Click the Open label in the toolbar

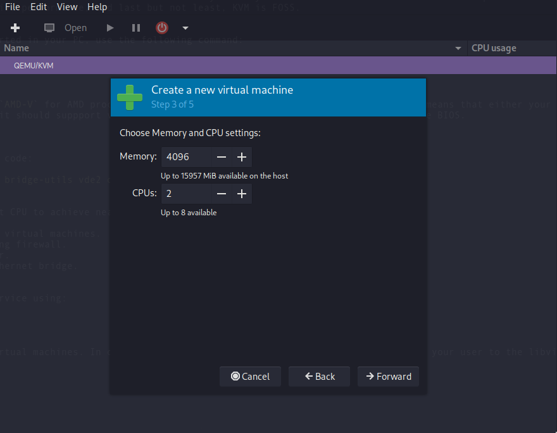(75, 28)
